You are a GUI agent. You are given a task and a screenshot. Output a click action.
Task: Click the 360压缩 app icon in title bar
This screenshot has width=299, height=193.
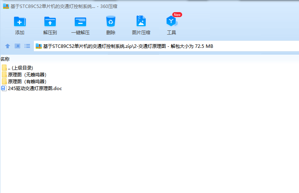click(x=6, y=6)
